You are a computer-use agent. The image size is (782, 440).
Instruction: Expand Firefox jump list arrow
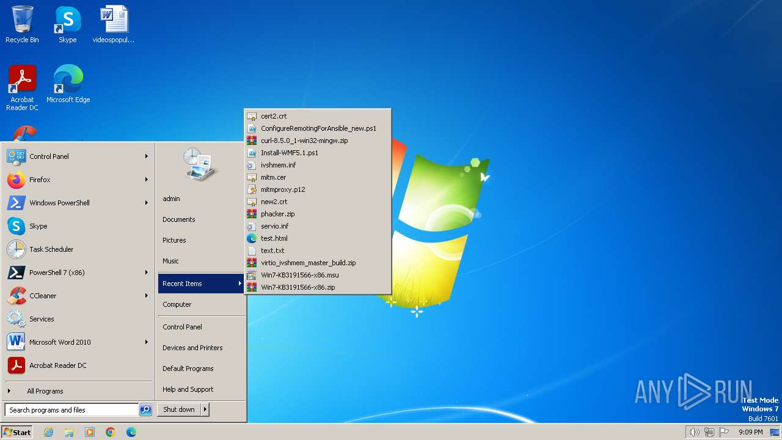click(x=147, y=180)
